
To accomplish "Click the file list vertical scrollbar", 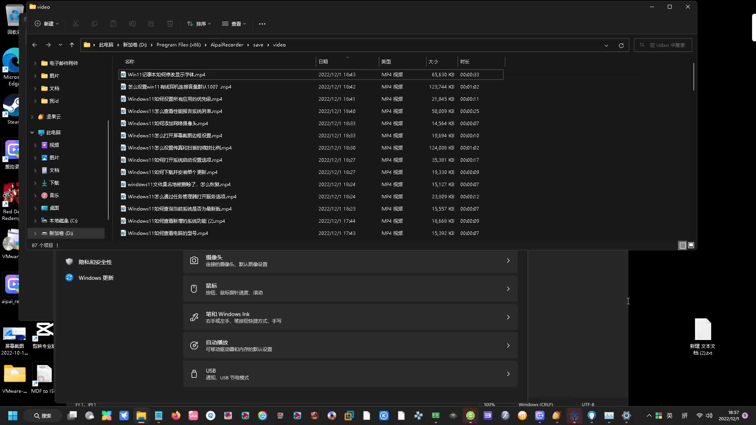I will (x=693, y=77).
